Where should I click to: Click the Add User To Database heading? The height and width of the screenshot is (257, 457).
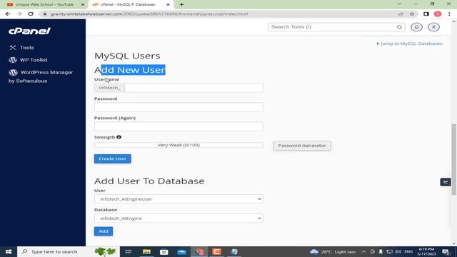point(149,181)
